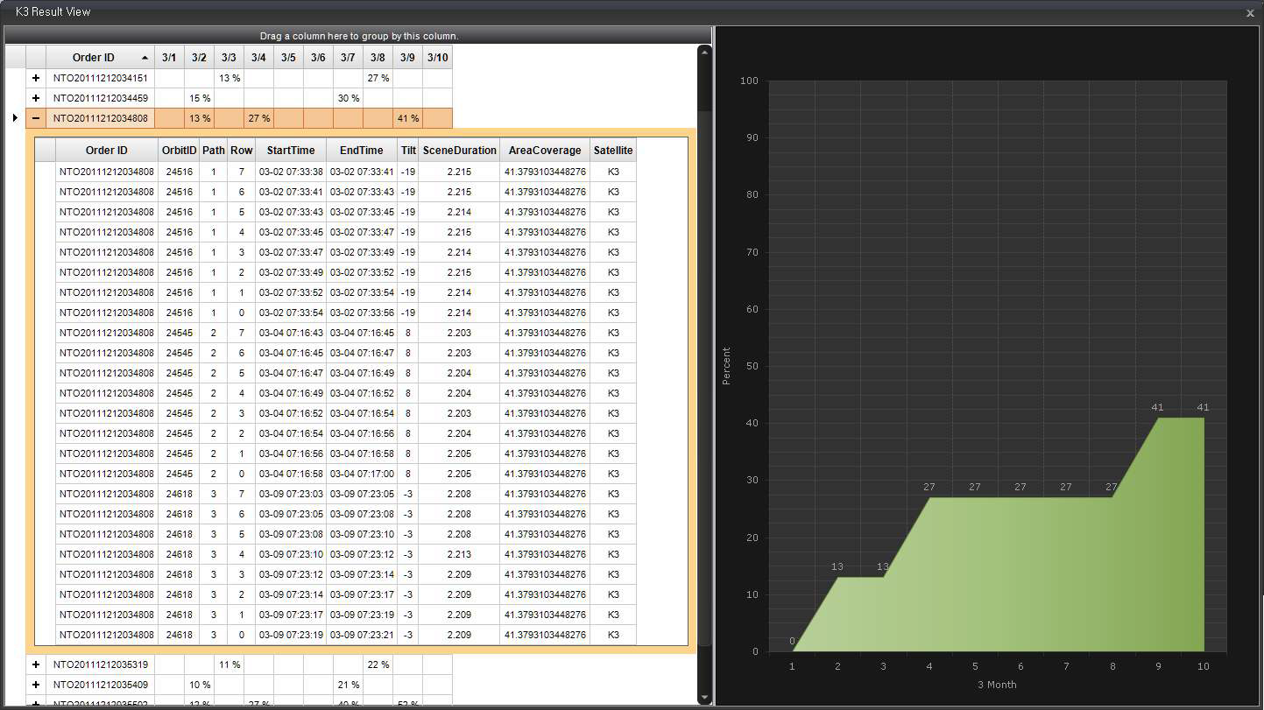
Task: Select the 27 % cell of order NTO20111212034808
Action: (259, 118)
